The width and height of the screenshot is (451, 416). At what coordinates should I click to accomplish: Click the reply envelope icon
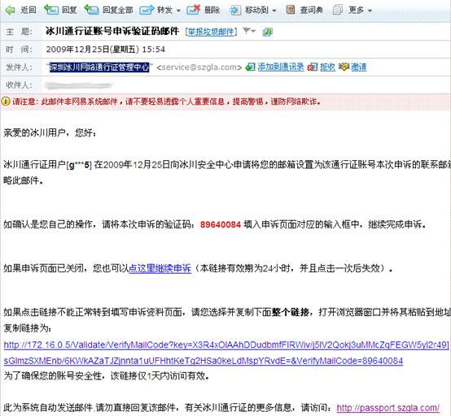tap(51, 10)
